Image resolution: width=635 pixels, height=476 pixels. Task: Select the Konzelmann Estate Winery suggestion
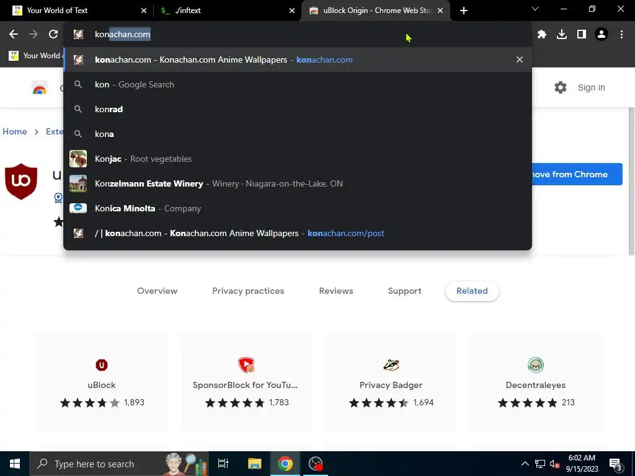click(298, 183)
